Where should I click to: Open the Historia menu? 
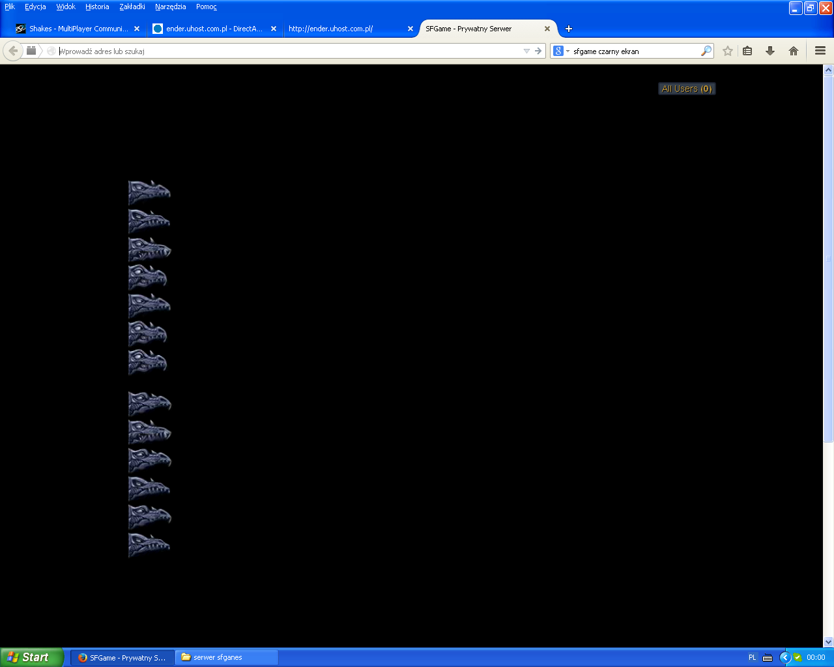point(97,7)
